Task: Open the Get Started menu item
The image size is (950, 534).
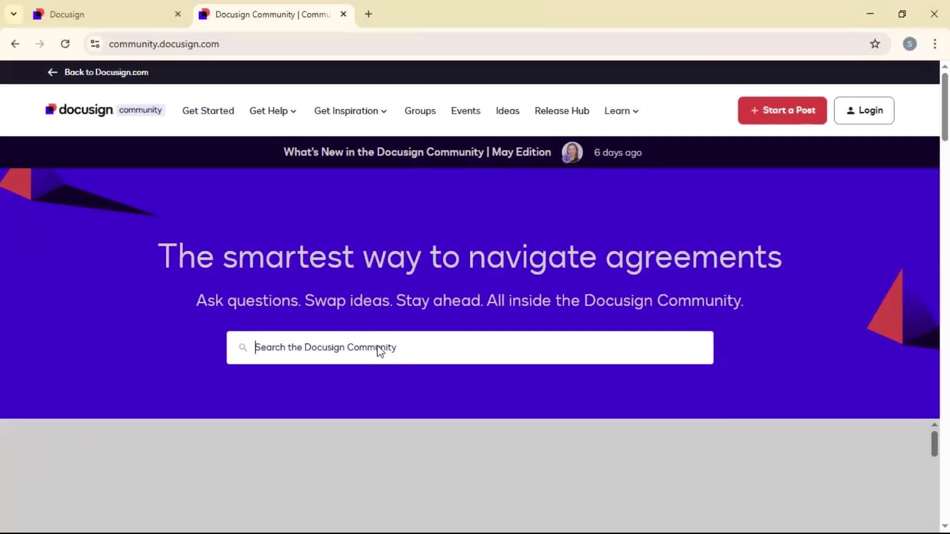Action: coord(208,111)
